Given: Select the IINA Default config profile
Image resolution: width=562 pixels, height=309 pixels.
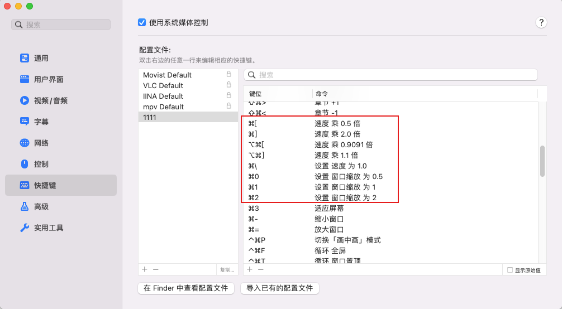Looking at the screenshot, I should 163,96.
